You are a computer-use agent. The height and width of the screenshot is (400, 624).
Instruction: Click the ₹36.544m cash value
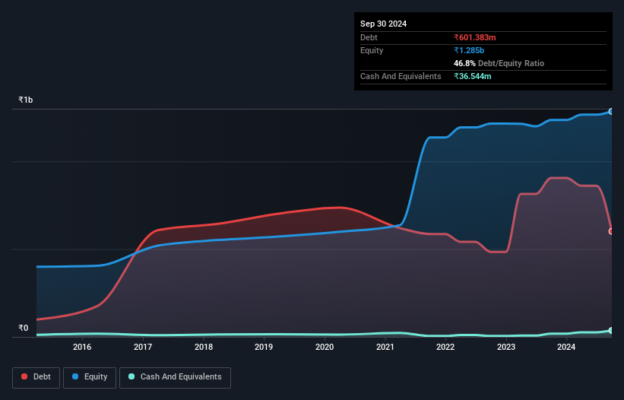473,76
